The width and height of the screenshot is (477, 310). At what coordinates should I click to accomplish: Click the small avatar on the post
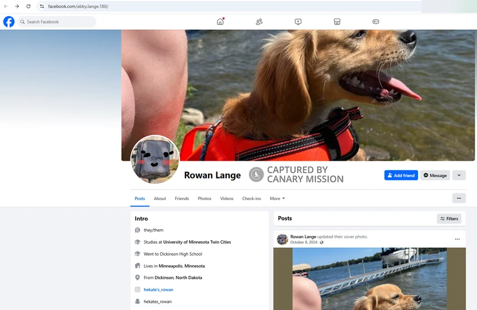point(282,240)
